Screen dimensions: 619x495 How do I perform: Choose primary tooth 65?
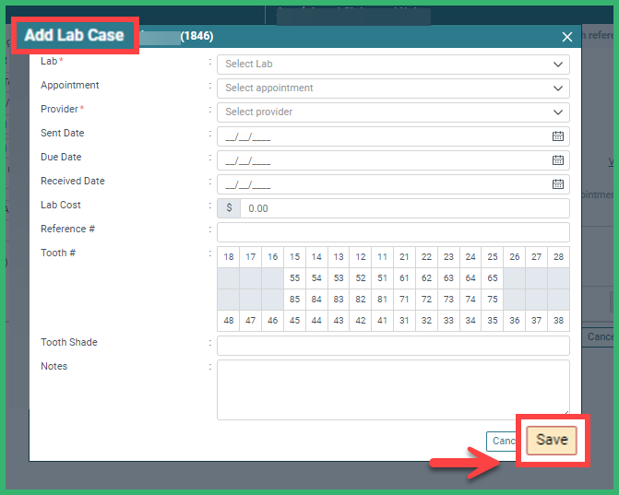493,278
